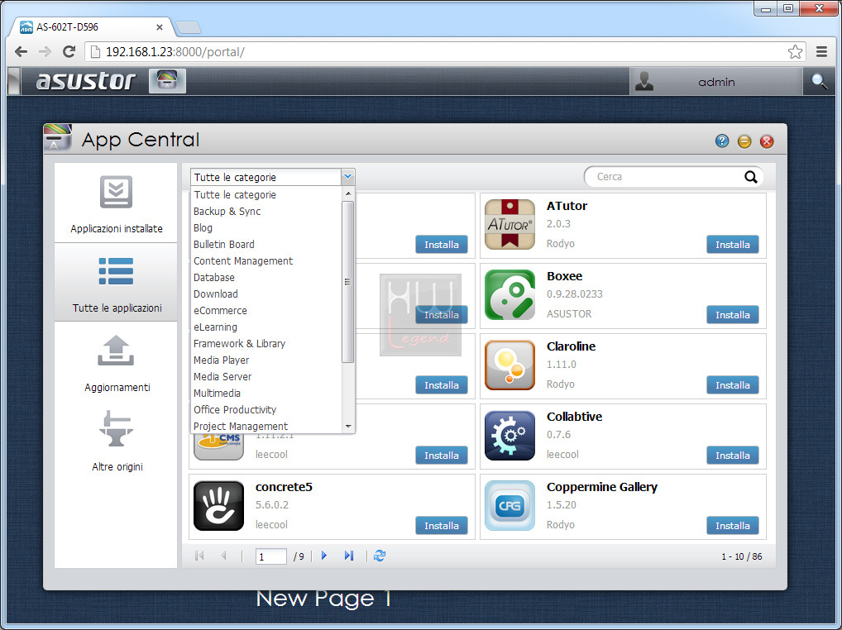Open a new browser tab
This screenshot has width=842, height=630.
coord(188,26)
